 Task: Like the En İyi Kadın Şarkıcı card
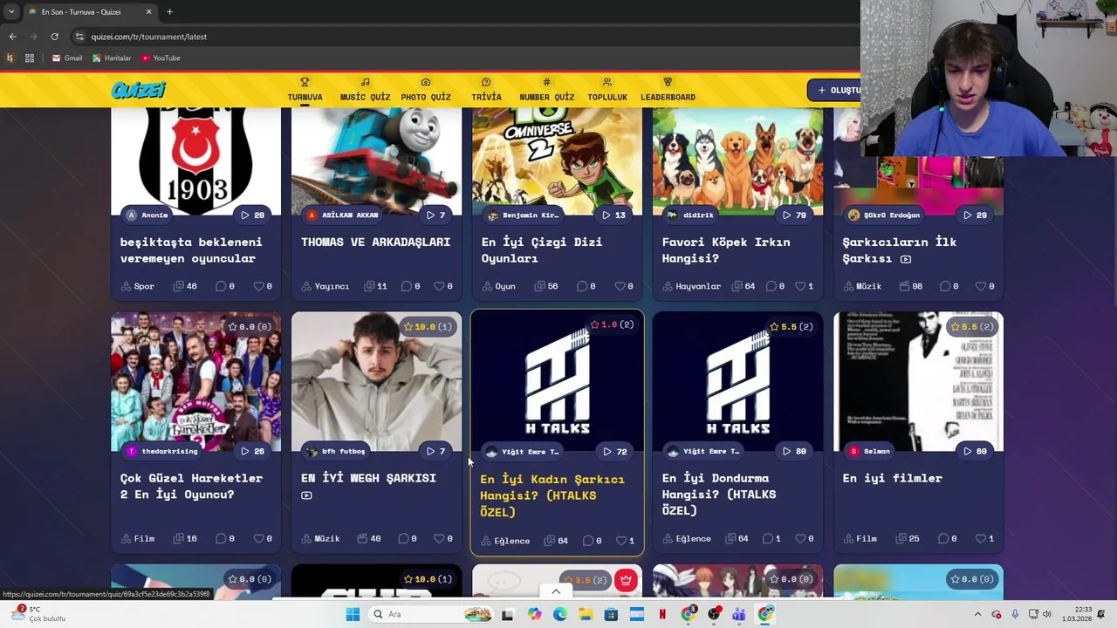pos(620,541)
